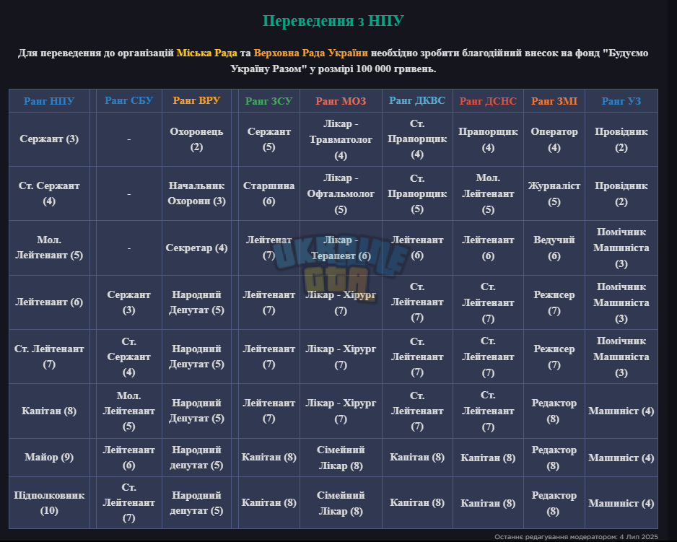Click the "Капітан (8)" cell under Ранг НПУ
Viewport: 677px width, 542px height.
pyautogui.click(x=49, y=411)
